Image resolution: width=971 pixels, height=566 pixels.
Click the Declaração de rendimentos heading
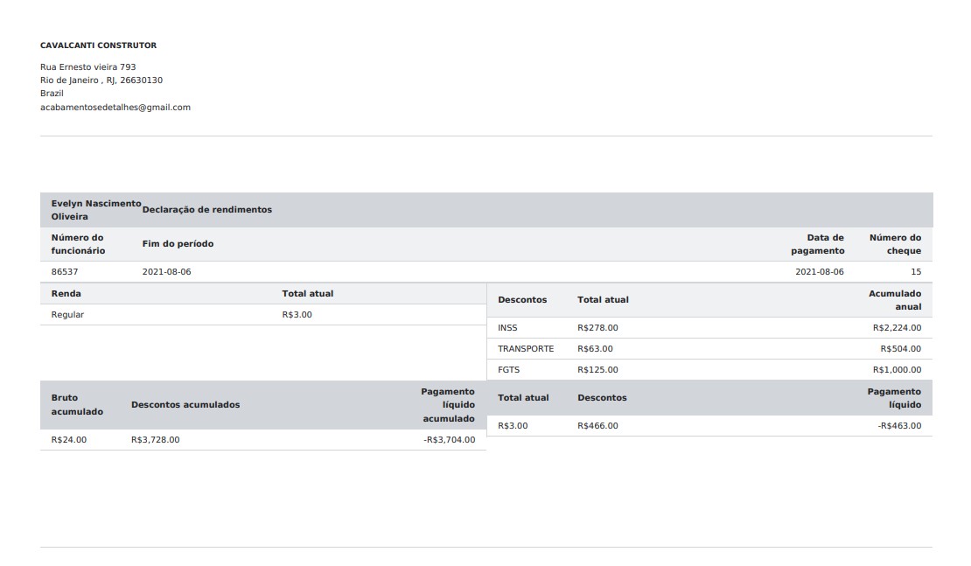(206, 210)
